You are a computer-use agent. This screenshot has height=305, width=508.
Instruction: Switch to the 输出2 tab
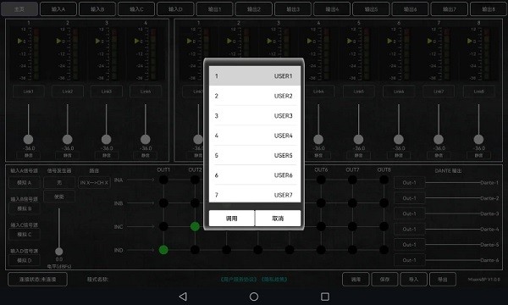click(254, 9)
